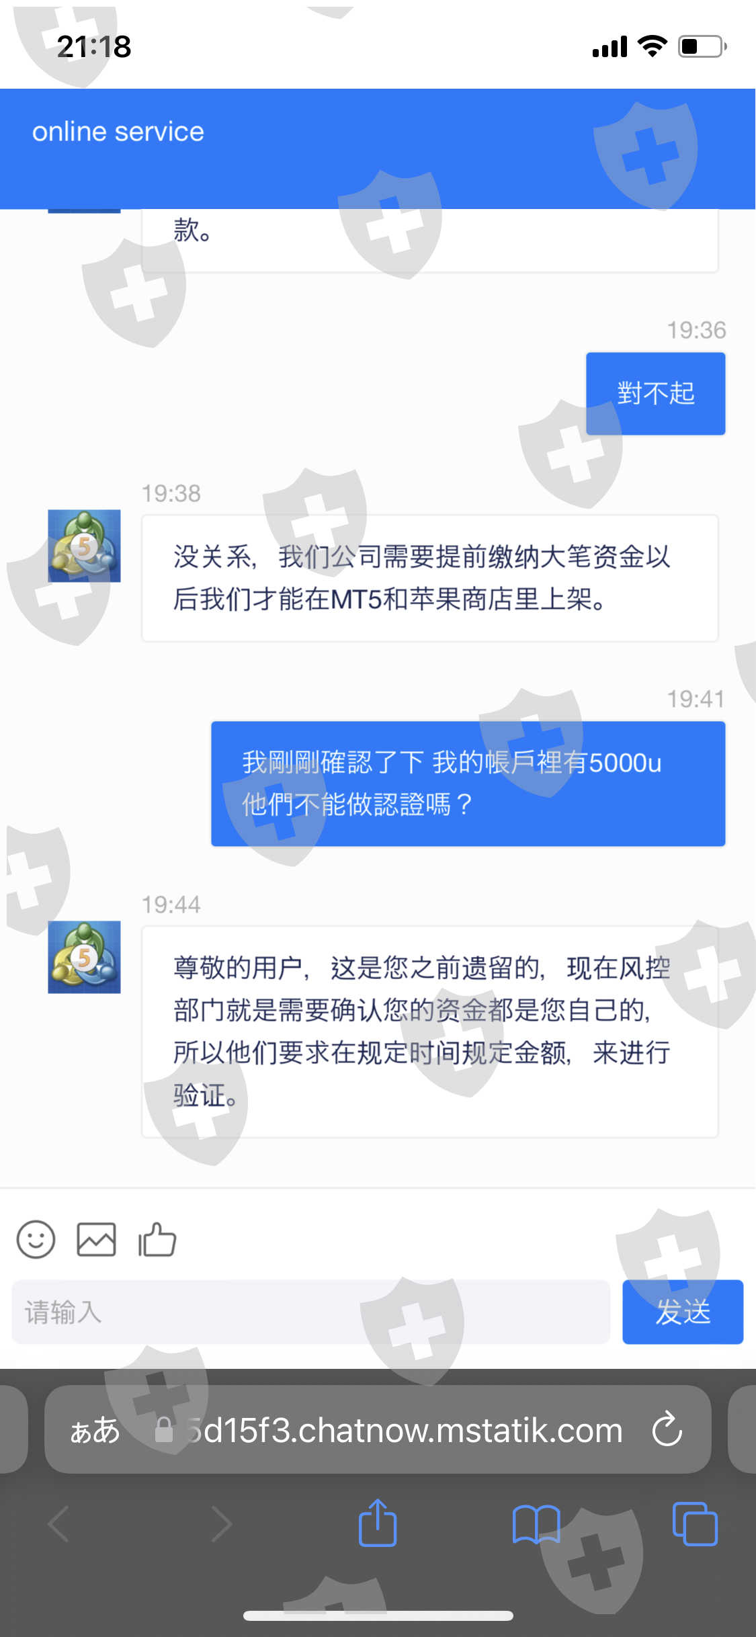Image resolution: width=756 pixels, height=1637 pixels.
Task: Tap the Safari back arrow
Action: point(59,1524)
